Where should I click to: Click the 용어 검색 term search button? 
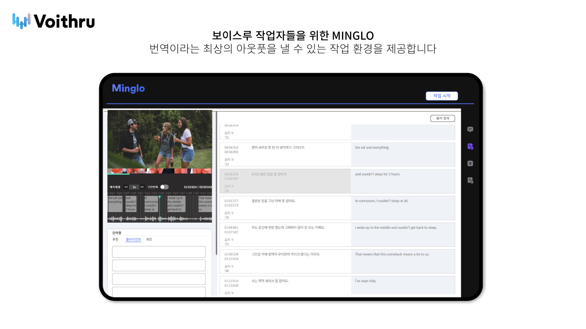[442, 118]
